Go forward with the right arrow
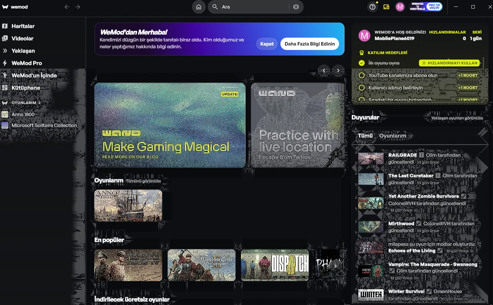The image size is (493, 305). click(78, 7)
